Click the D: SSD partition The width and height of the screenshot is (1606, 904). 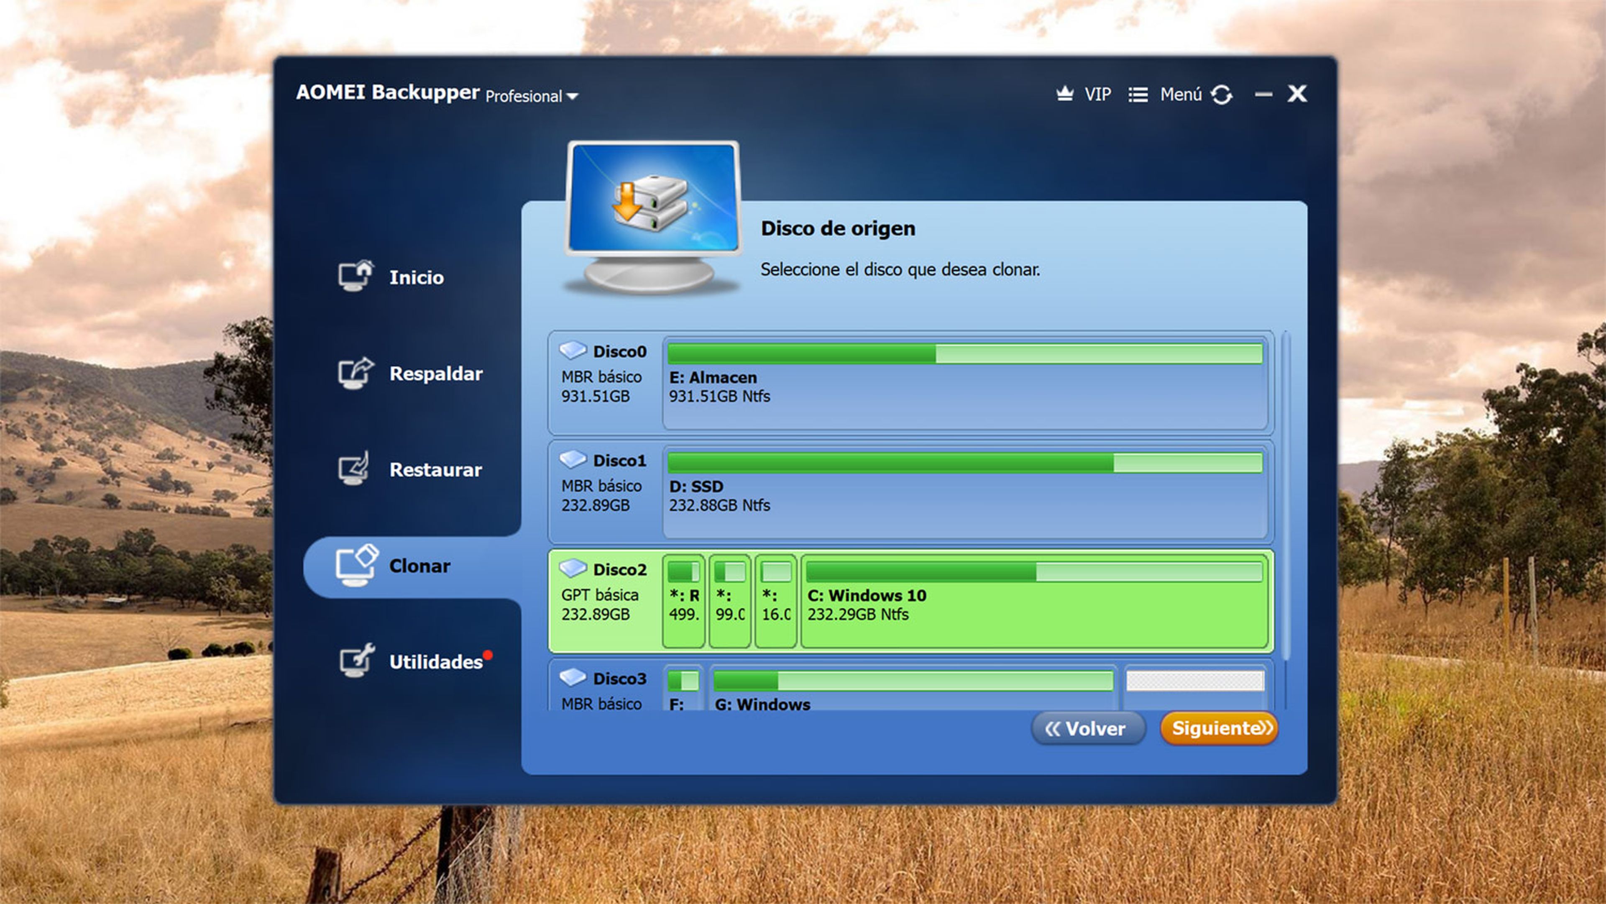tap(964, 492)
